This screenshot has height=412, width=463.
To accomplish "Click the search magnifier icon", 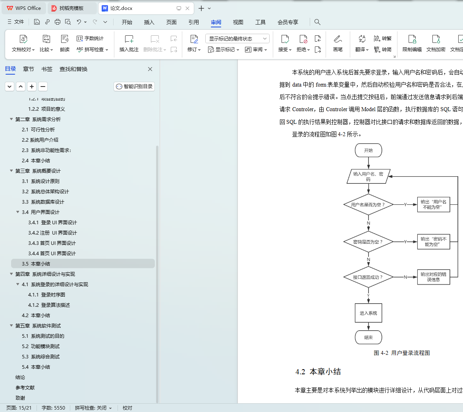I will tap(317, 22).
